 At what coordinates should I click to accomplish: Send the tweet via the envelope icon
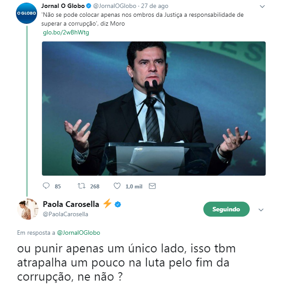tap(152, 186)
